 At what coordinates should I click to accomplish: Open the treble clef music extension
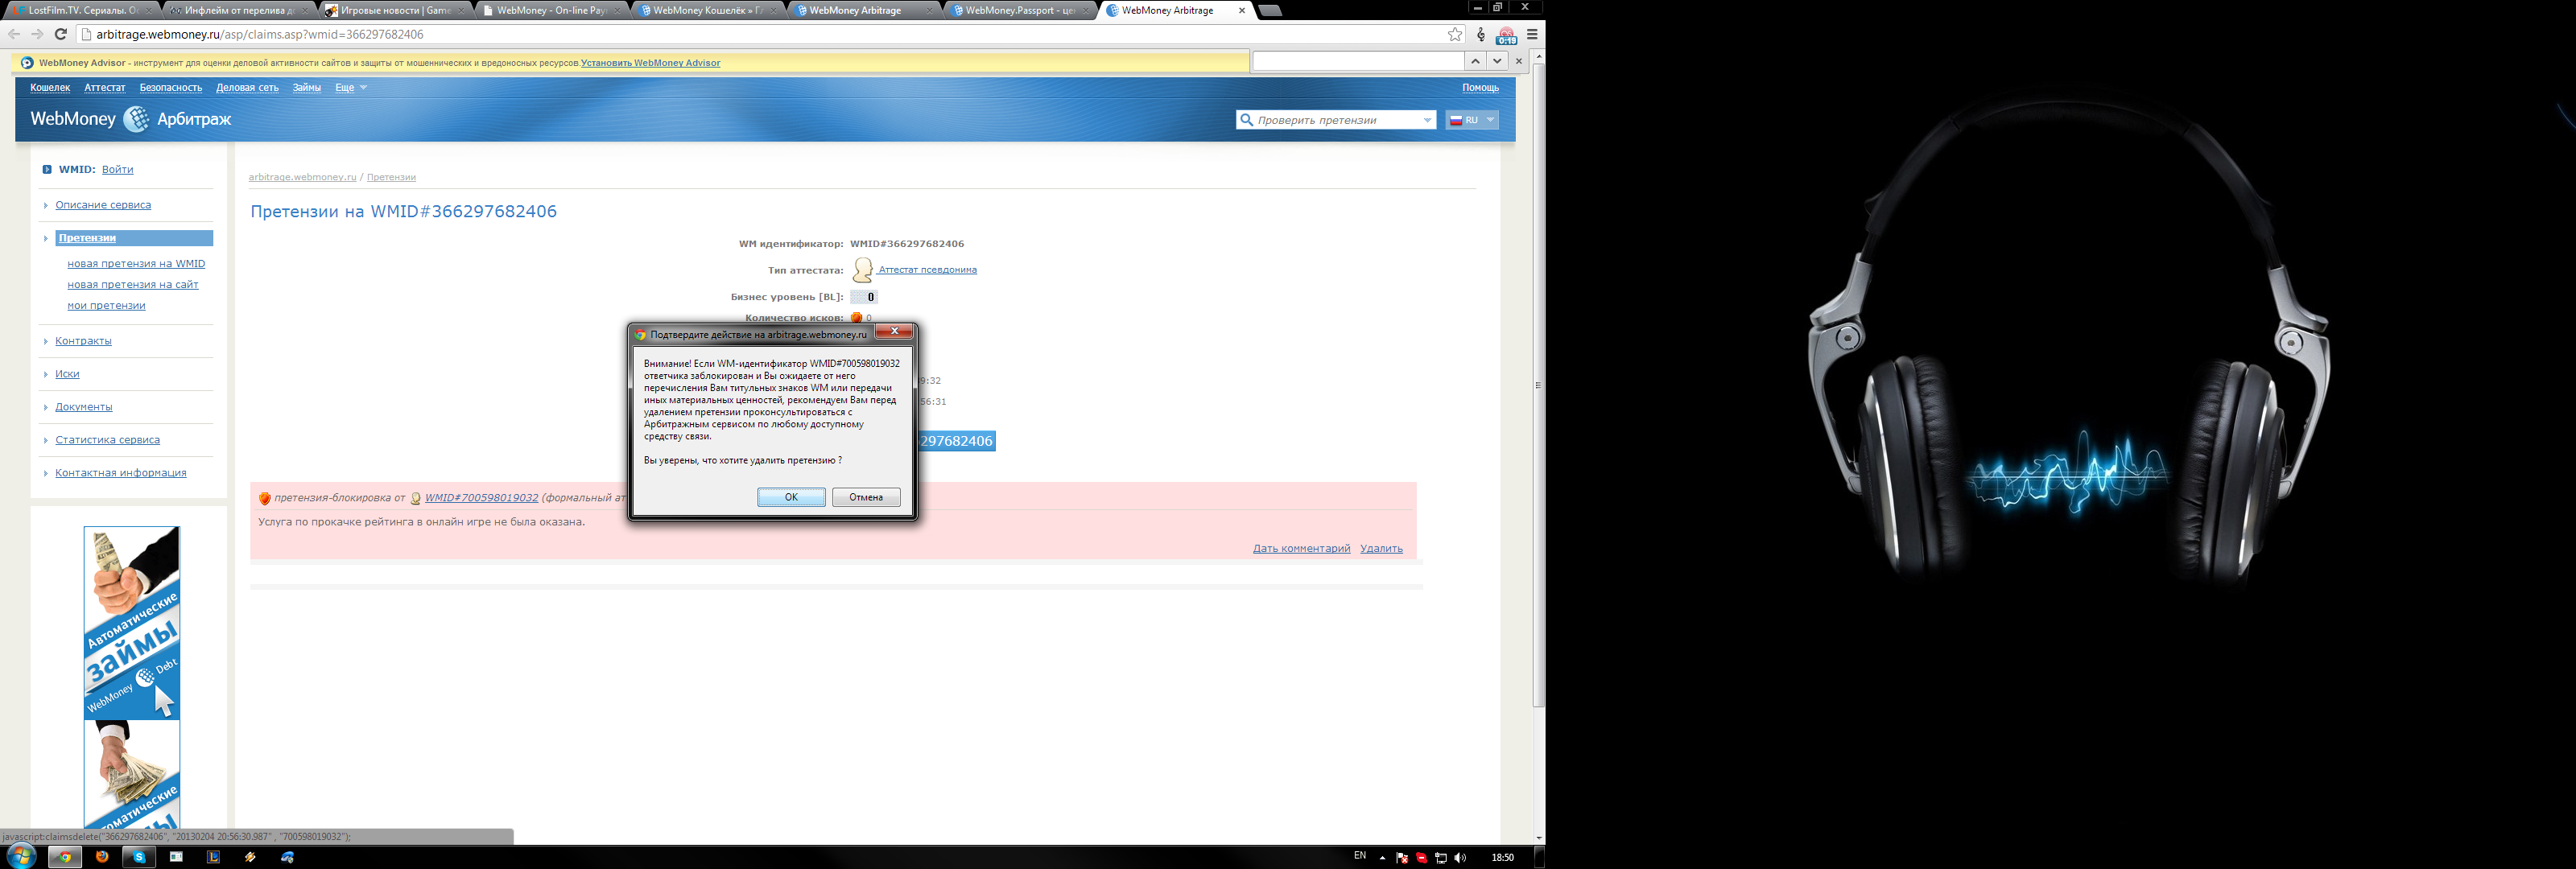pyautogui.click(x=1481, y=34)
